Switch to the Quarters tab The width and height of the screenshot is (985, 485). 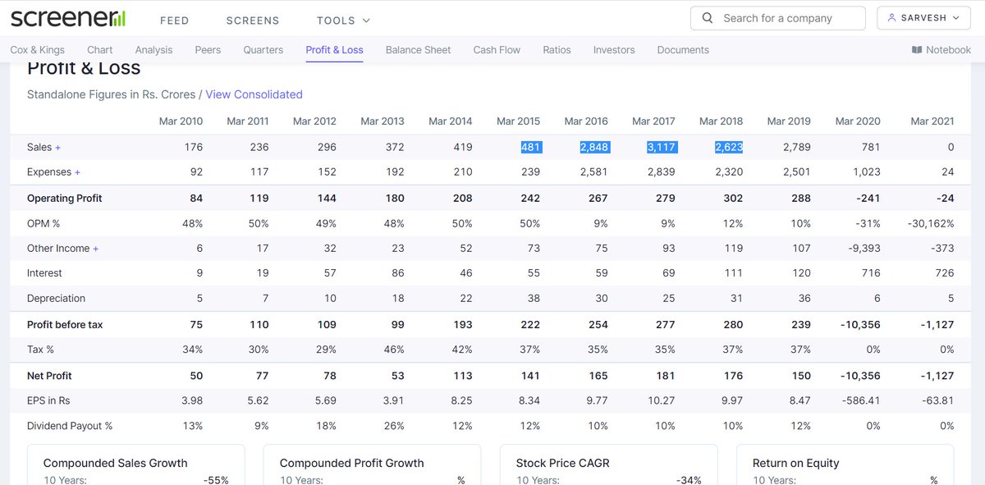pos(263,50)
